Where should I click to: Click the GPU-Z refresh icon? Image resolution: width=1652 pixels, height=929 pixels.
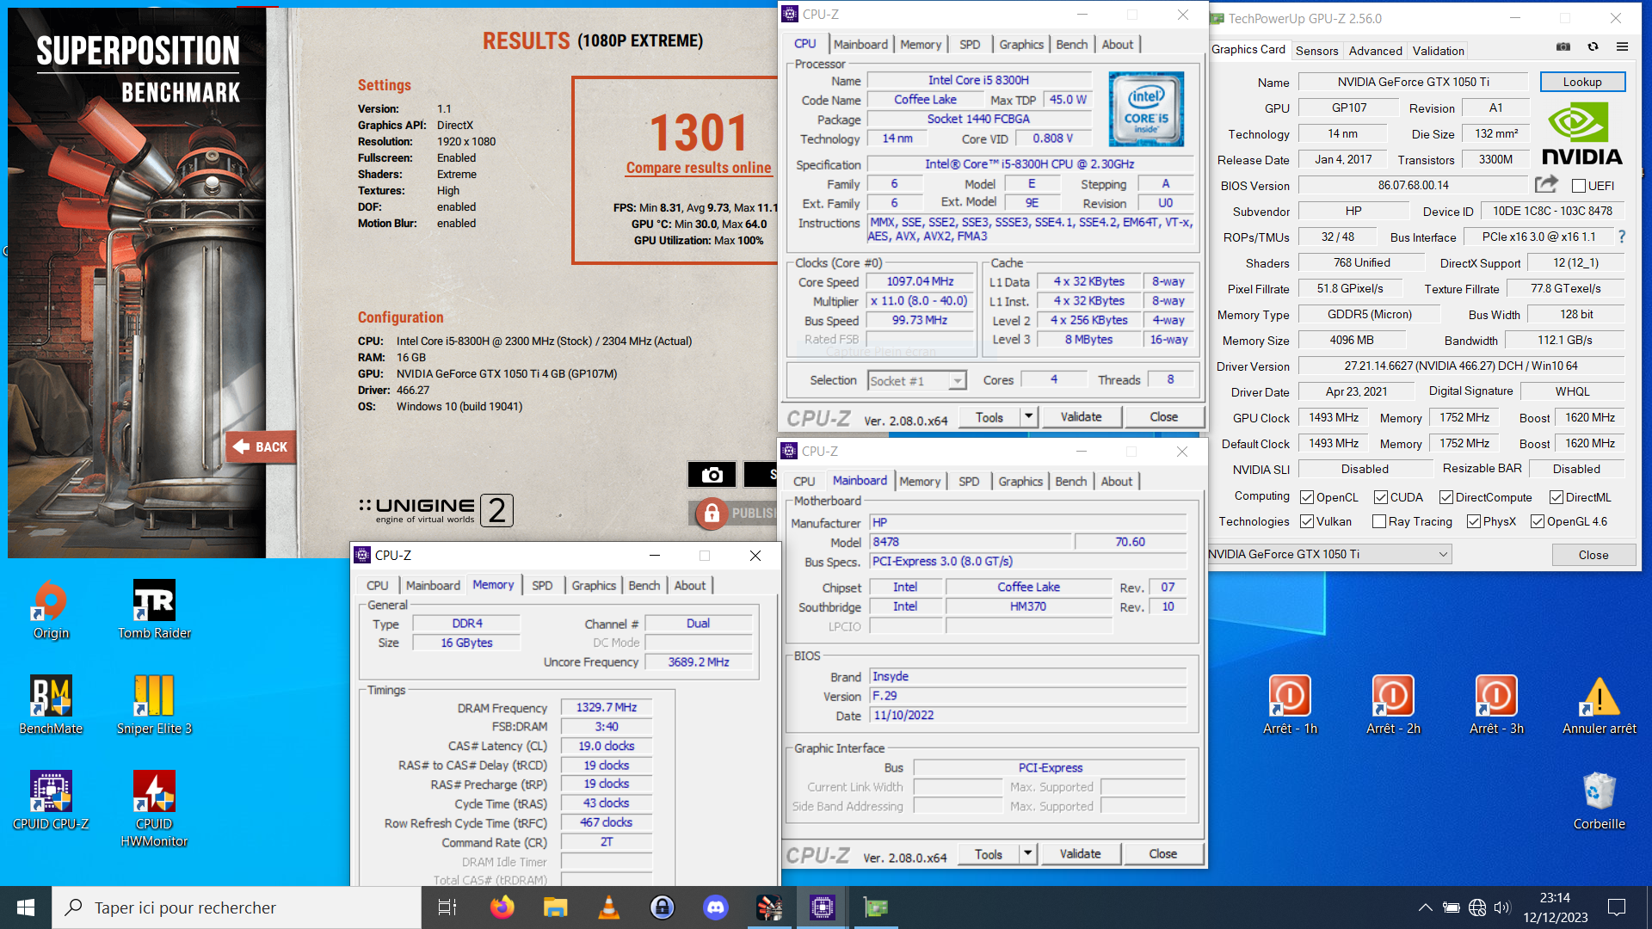(1593, 47)
